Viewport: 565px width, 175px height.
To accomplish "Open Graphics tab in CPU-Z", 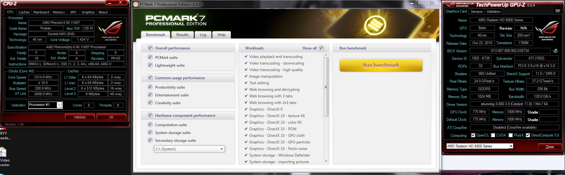I will [x=88, y=12].
